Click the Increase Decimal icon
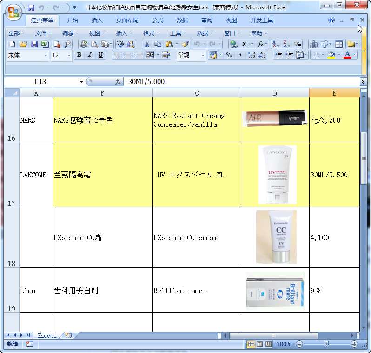This screenshot has height=353, width=371. click(251, 55)
